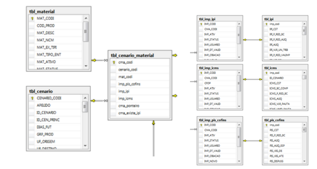Select the tbl_imp_icms table title
Image resolution: width=317 pixels, height=169 pixels.
pos(209,68)
